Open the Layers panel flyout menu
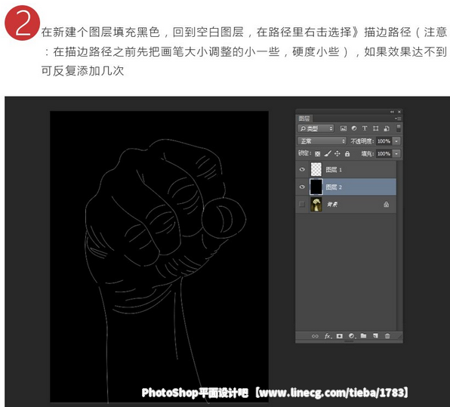450x407 pixels. [398, 119]
